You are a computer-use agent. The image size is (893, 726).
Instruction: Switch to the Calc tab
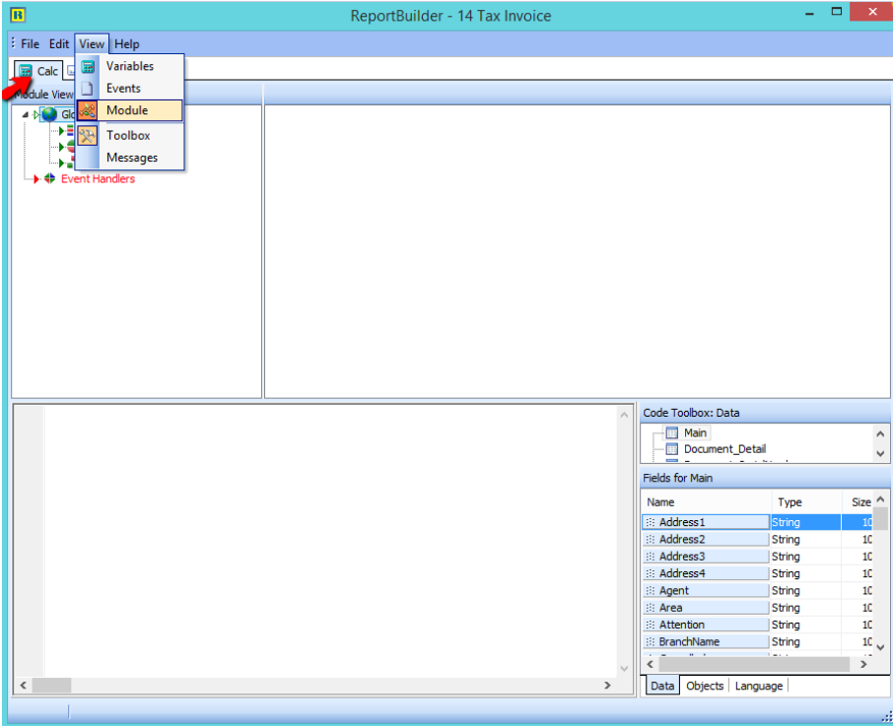click(38, 71)
